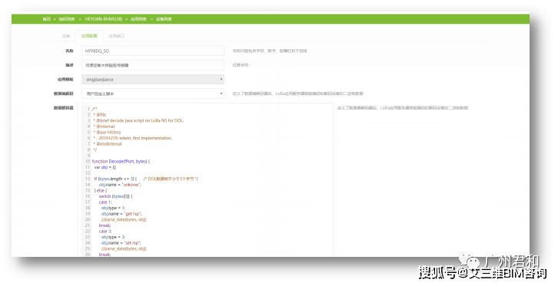This screenshot has width=558, height=286.
Task: Click the line '20191219, edwin, first implementation'
Action: [x=133, y=138]
